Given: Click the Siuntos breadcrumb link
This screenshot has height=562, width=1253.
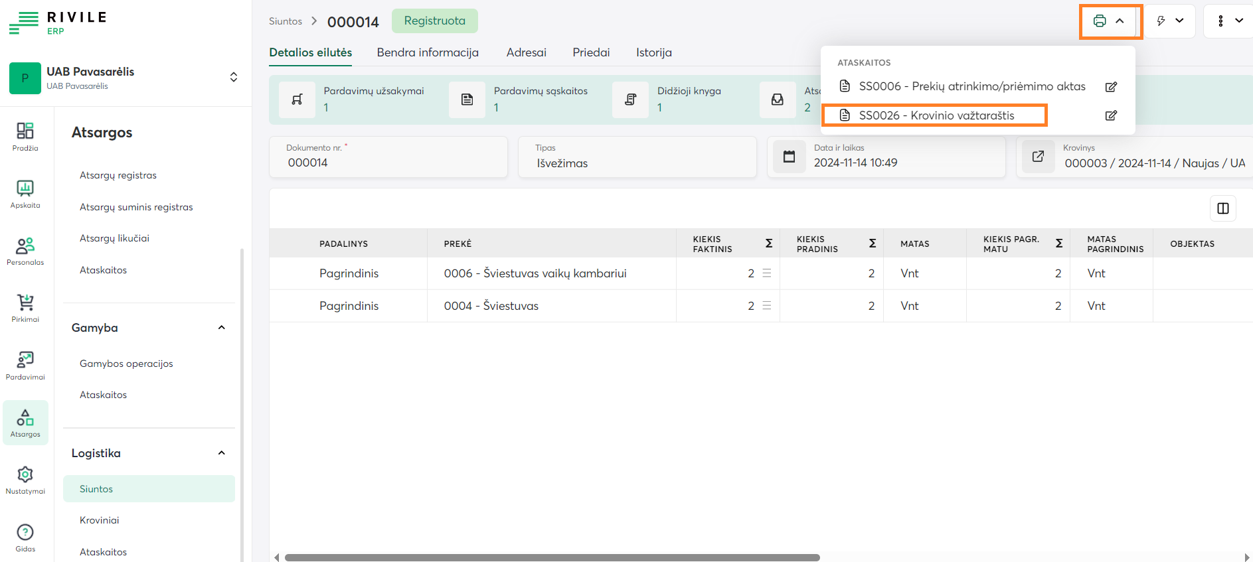Looking at the screenshot, I should point(285,21).
